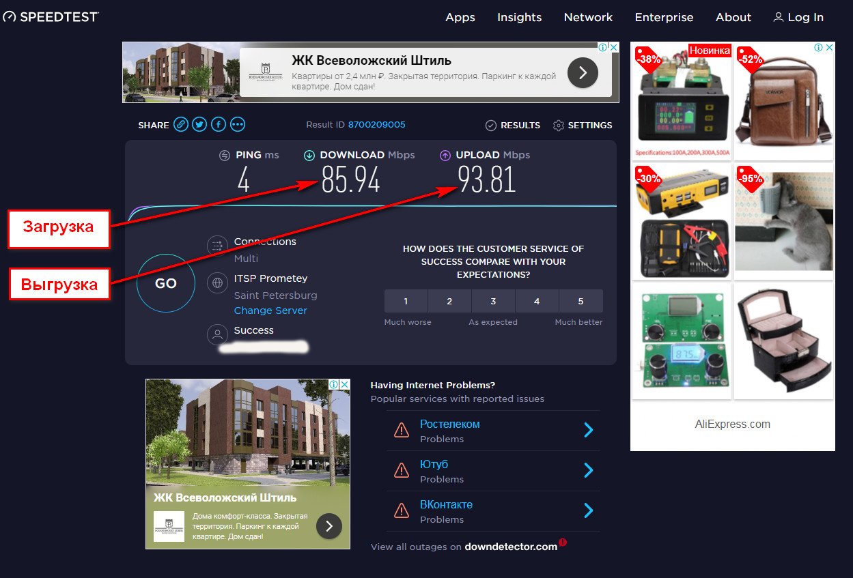Click the warning icon beside Ростелеком
This screenshot has height=578, width=853.
401,430
